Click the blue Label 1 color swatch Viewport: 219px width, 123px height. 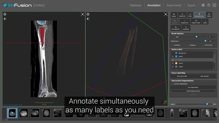[176, 56]
